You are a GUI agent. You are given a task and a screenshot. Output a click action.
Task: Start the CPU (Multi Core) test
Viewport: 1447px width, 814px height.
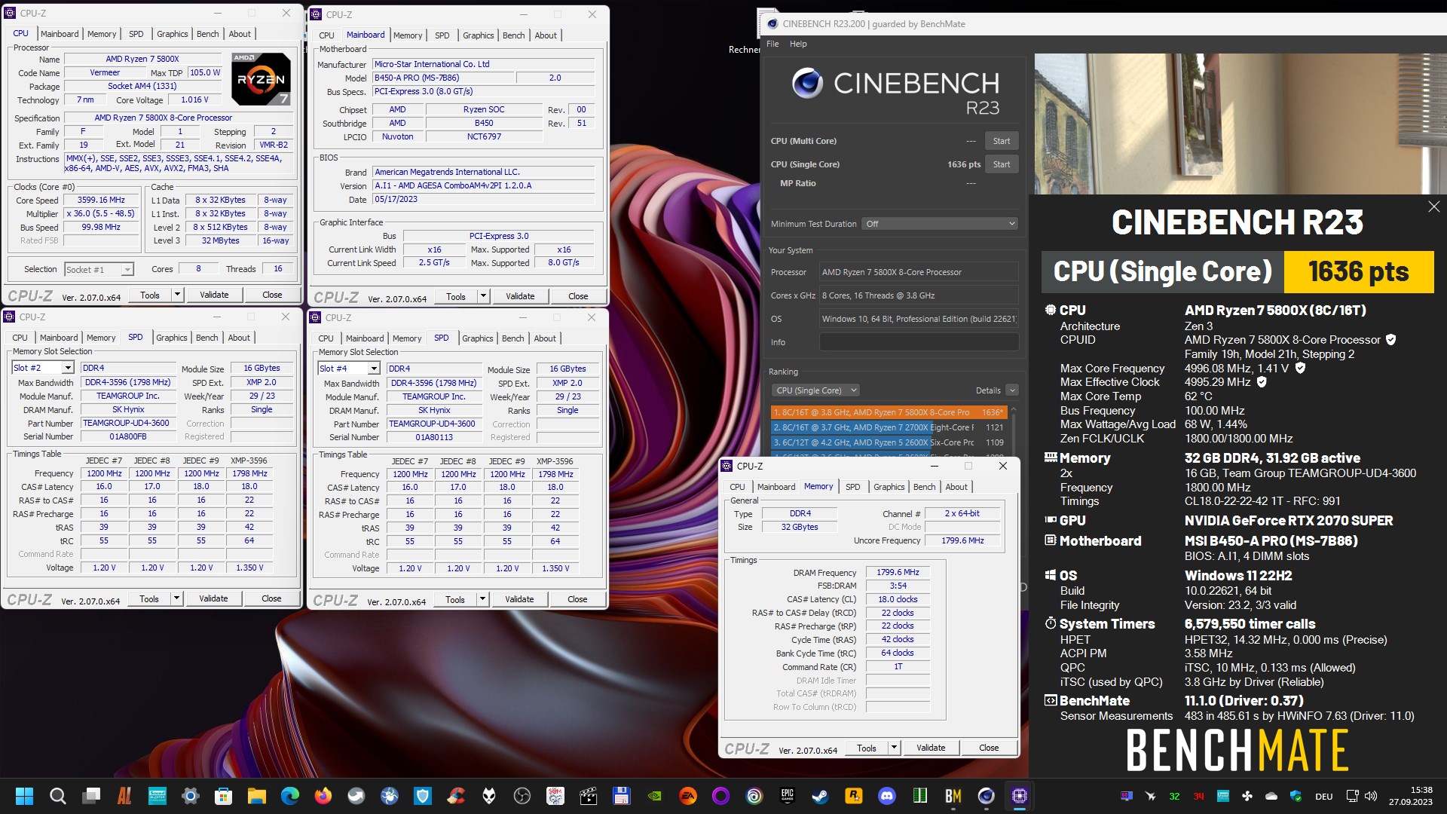(x=1002, y=141)
